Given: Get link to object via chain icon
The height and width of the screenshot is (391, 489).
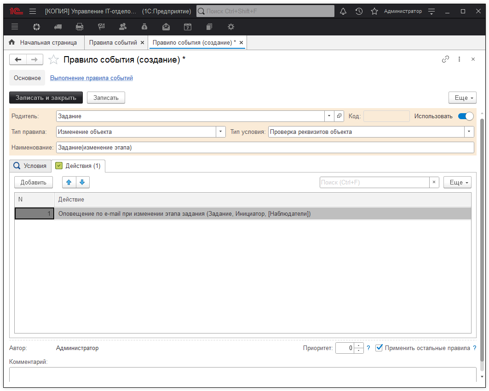Looking at the screenshot, I should tap(445, 59).
